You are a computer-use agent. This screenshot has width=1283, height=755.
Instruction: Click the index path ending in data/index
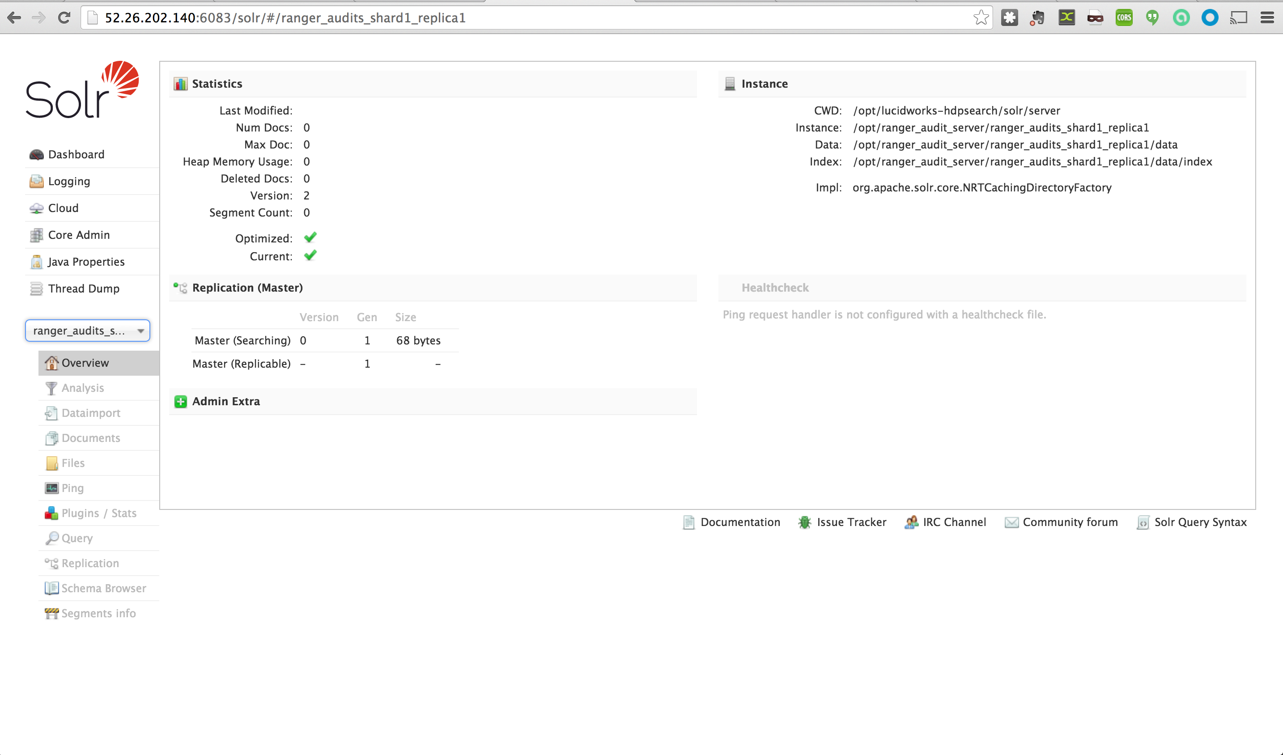pyautogui.click(x=1032, y=162)
